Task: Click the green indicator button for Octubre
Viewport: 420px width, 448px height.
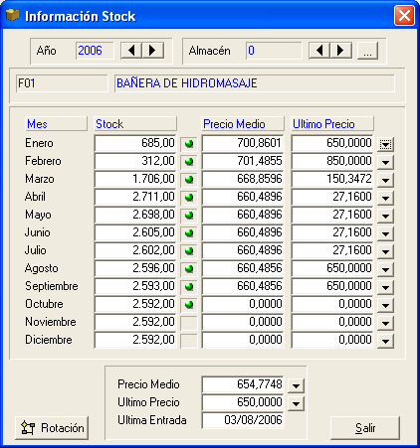Action: pos(189,305)
